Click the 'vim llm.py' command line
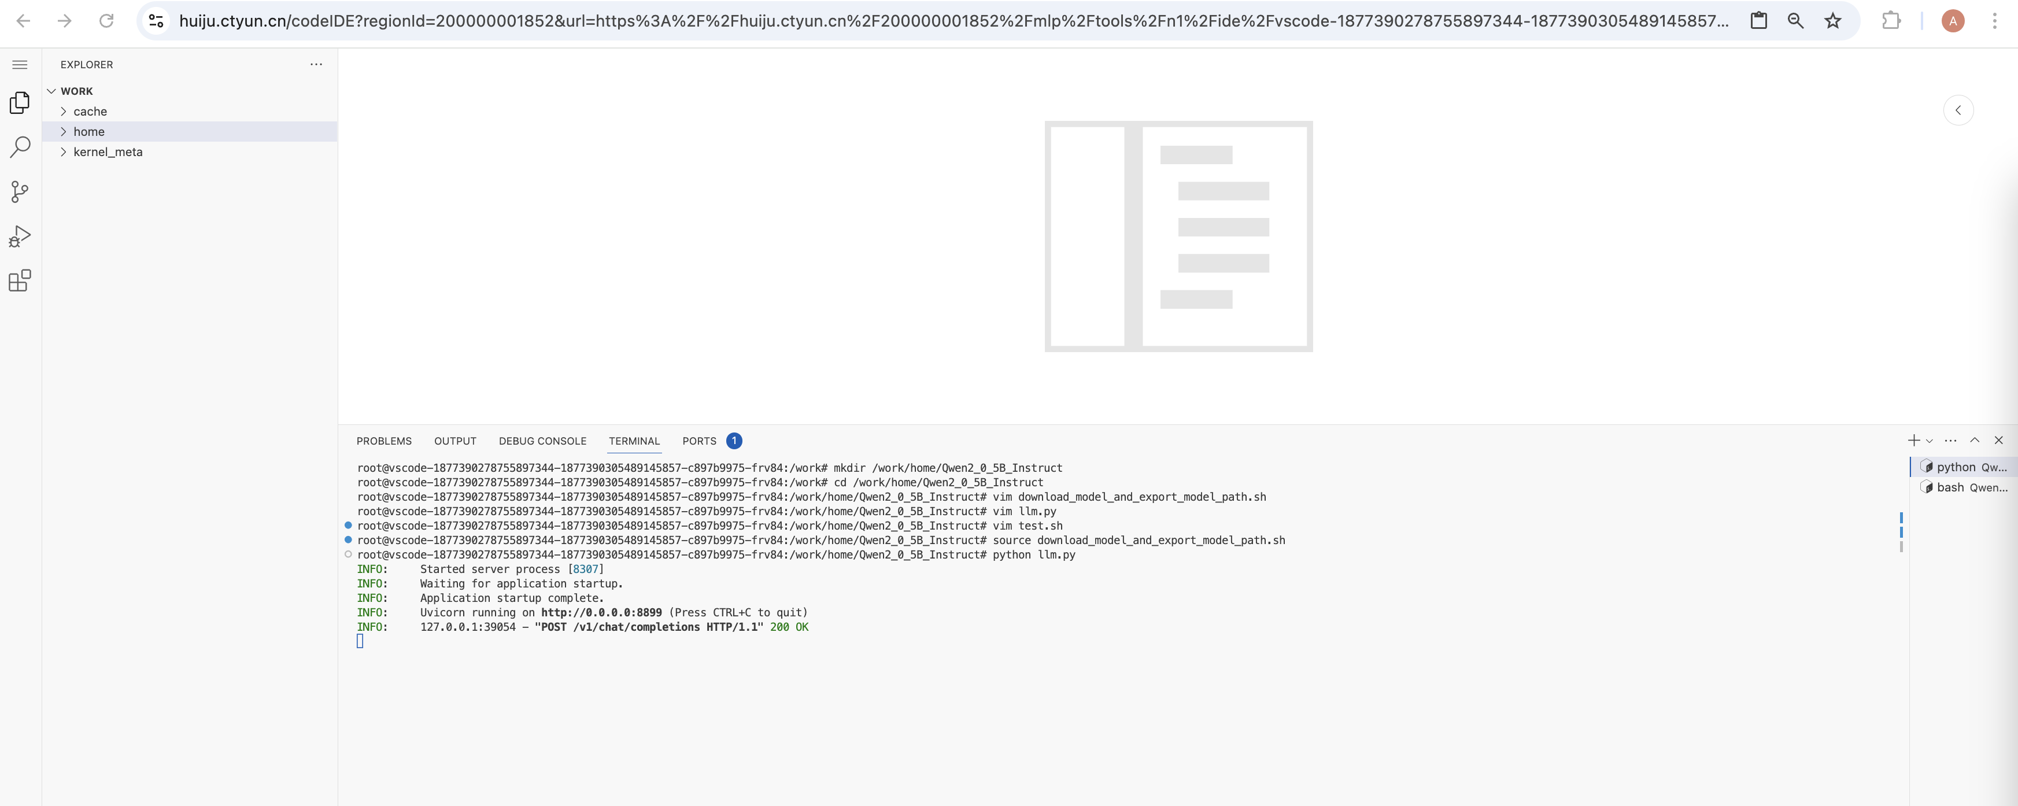Image resolution: width=2018 pixels, height=806 pixels. pos(707,512)
